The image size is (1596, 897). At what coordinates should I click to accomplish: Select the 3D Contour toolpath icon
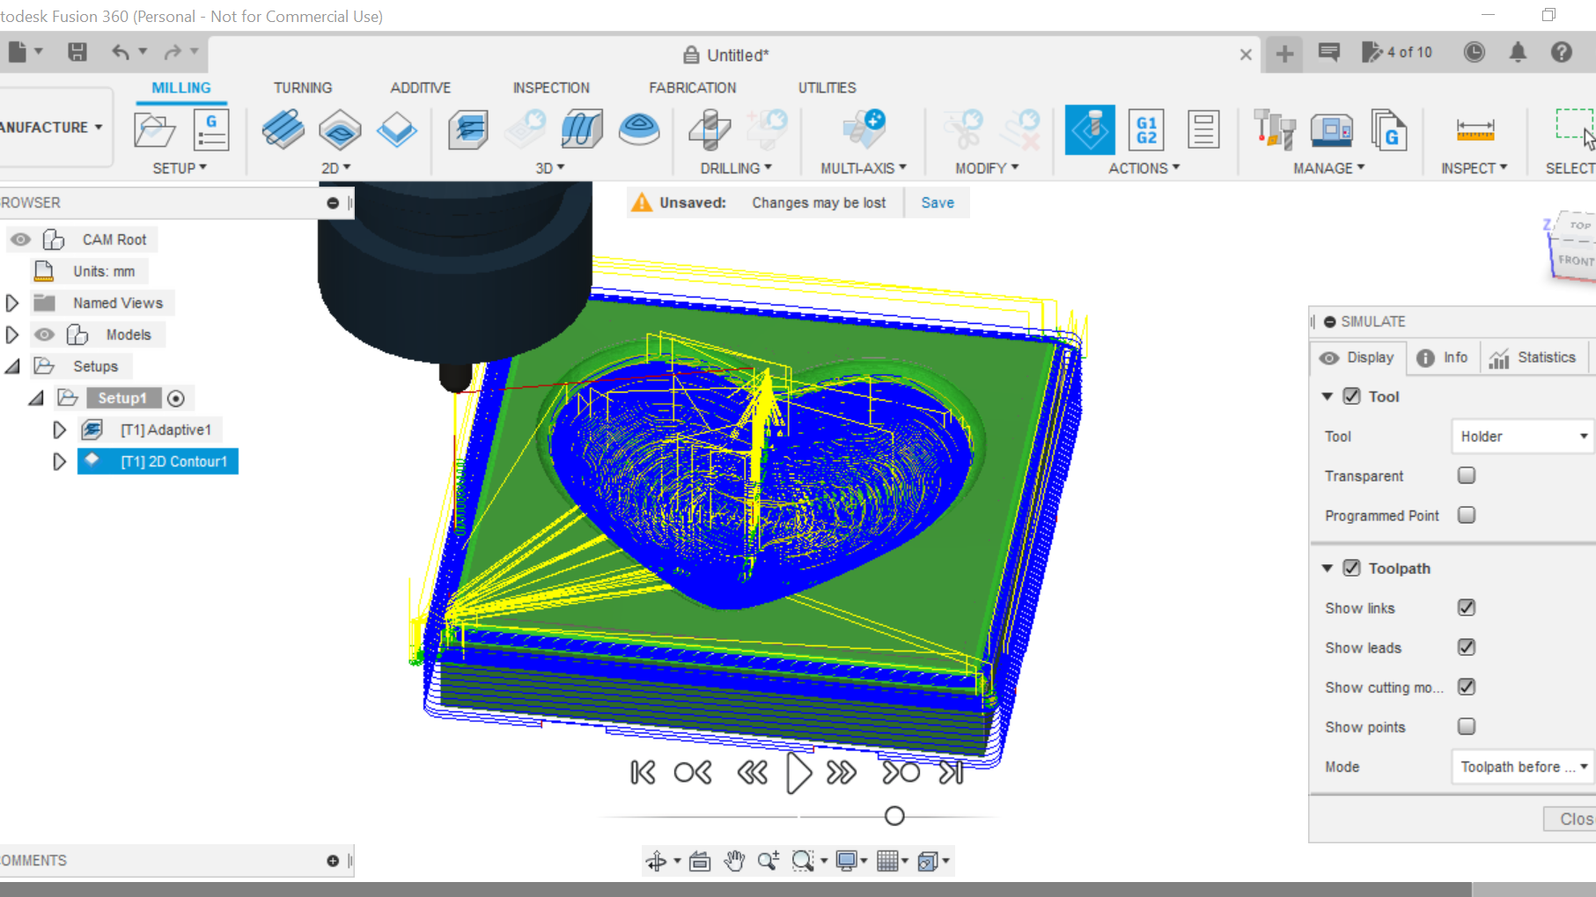pyautogui.click(x=639, y=130)
